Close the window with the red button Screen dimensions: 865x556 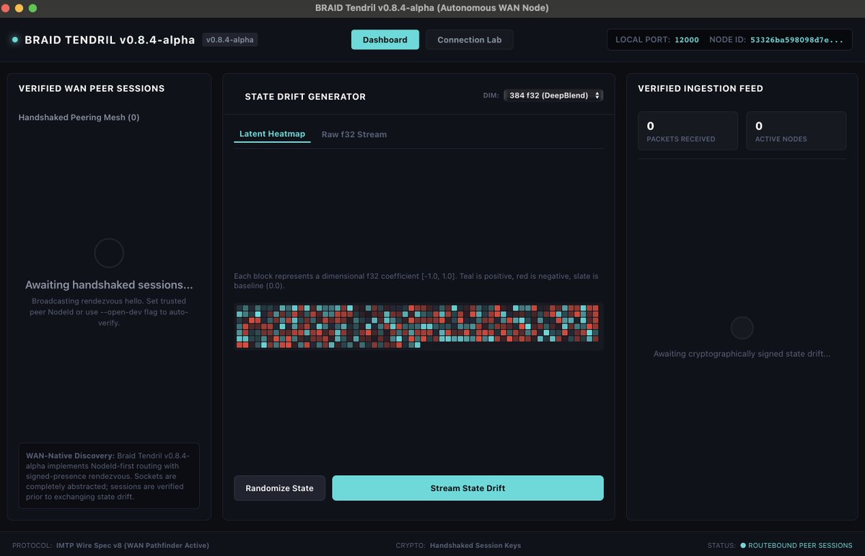click(6, 8)
